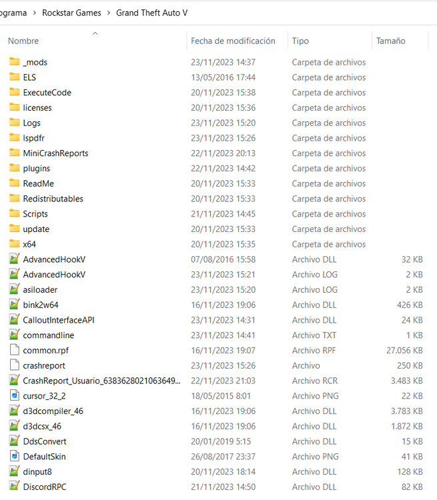This screenshot has height=500, width=437.
Task: Click the Logs folder icon
Action: click(15, 123)
